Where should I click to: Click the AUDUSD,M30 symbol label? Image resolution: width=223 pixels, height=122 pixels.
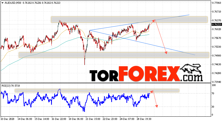coord(13,3)
